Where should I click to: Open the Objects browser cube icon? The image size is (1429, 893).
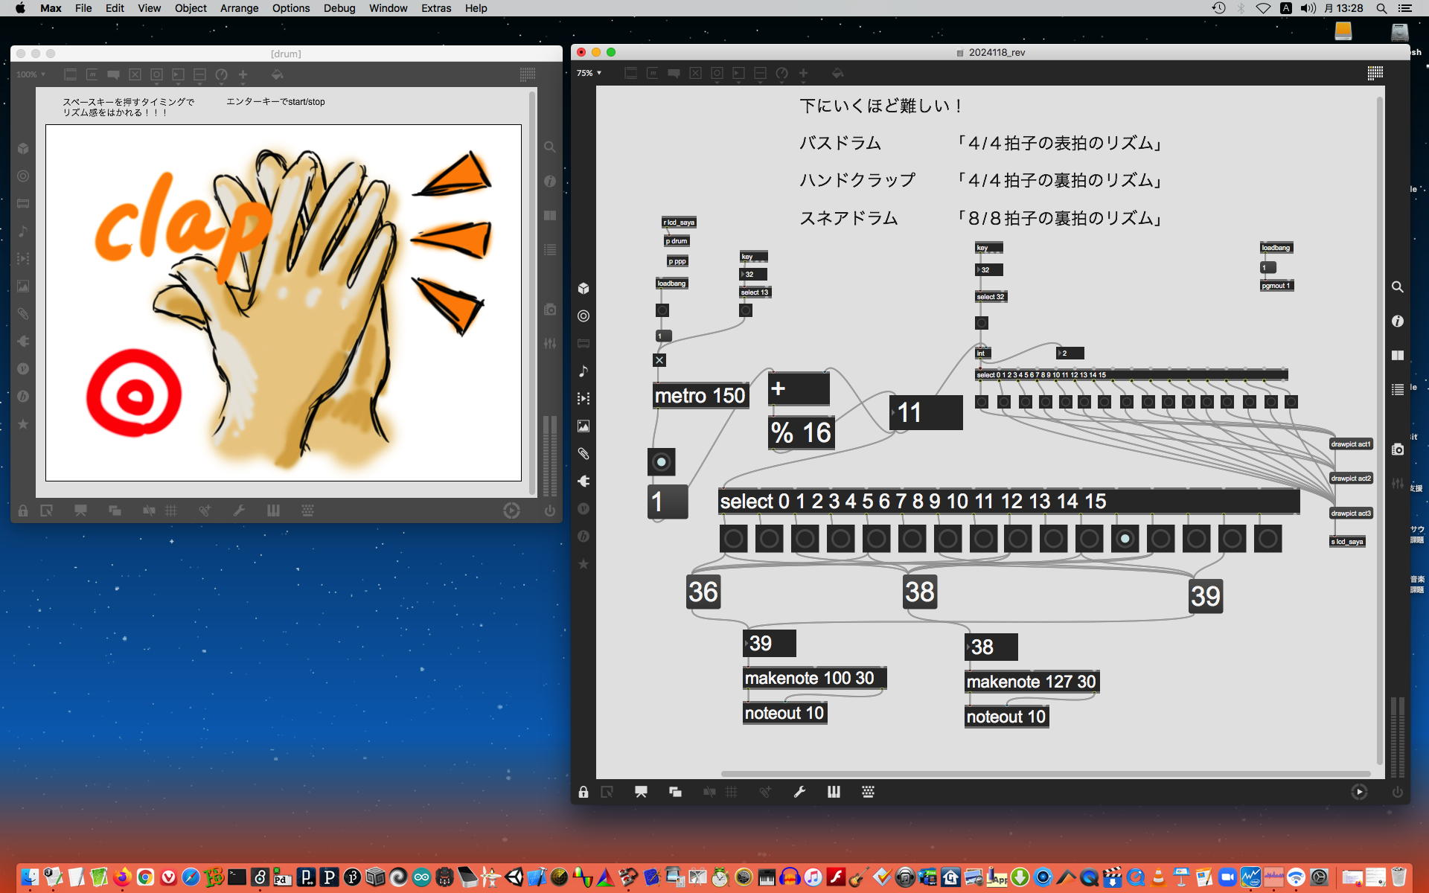pos(584,289)
